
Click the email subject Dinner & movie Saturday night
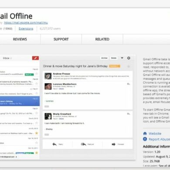75,66
